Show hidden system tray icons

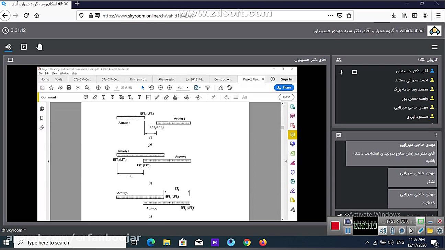(367, 242)
